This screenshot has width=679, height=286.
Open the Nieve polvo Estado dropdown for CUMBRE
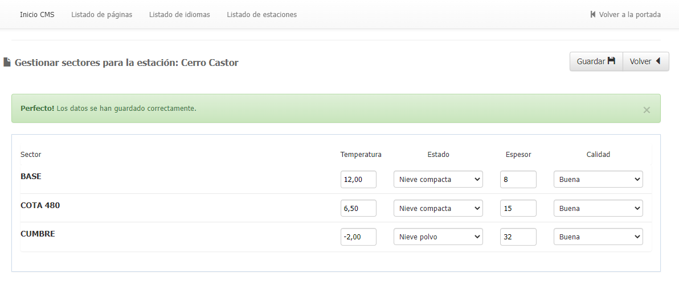[x=438, y=237]
